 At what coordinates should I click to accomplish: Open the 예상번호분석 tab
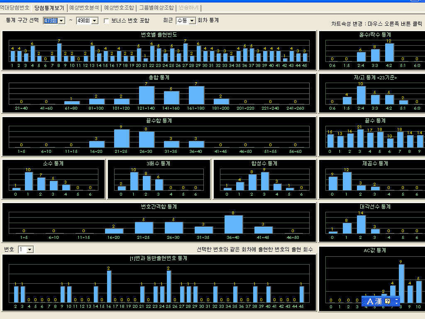84,7
